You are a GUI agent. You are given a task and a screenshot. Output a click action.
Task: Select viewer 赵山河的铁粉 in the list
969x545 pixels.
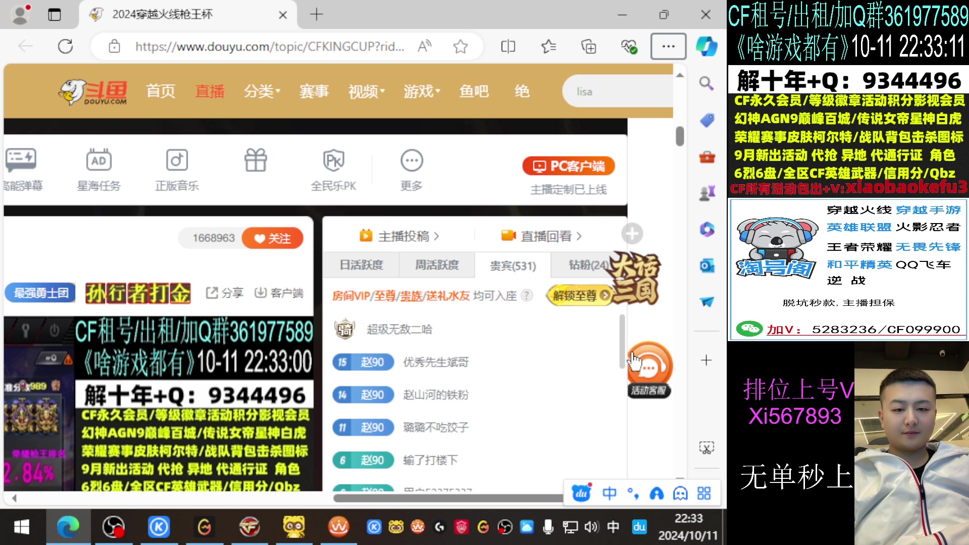click(436, 395)
